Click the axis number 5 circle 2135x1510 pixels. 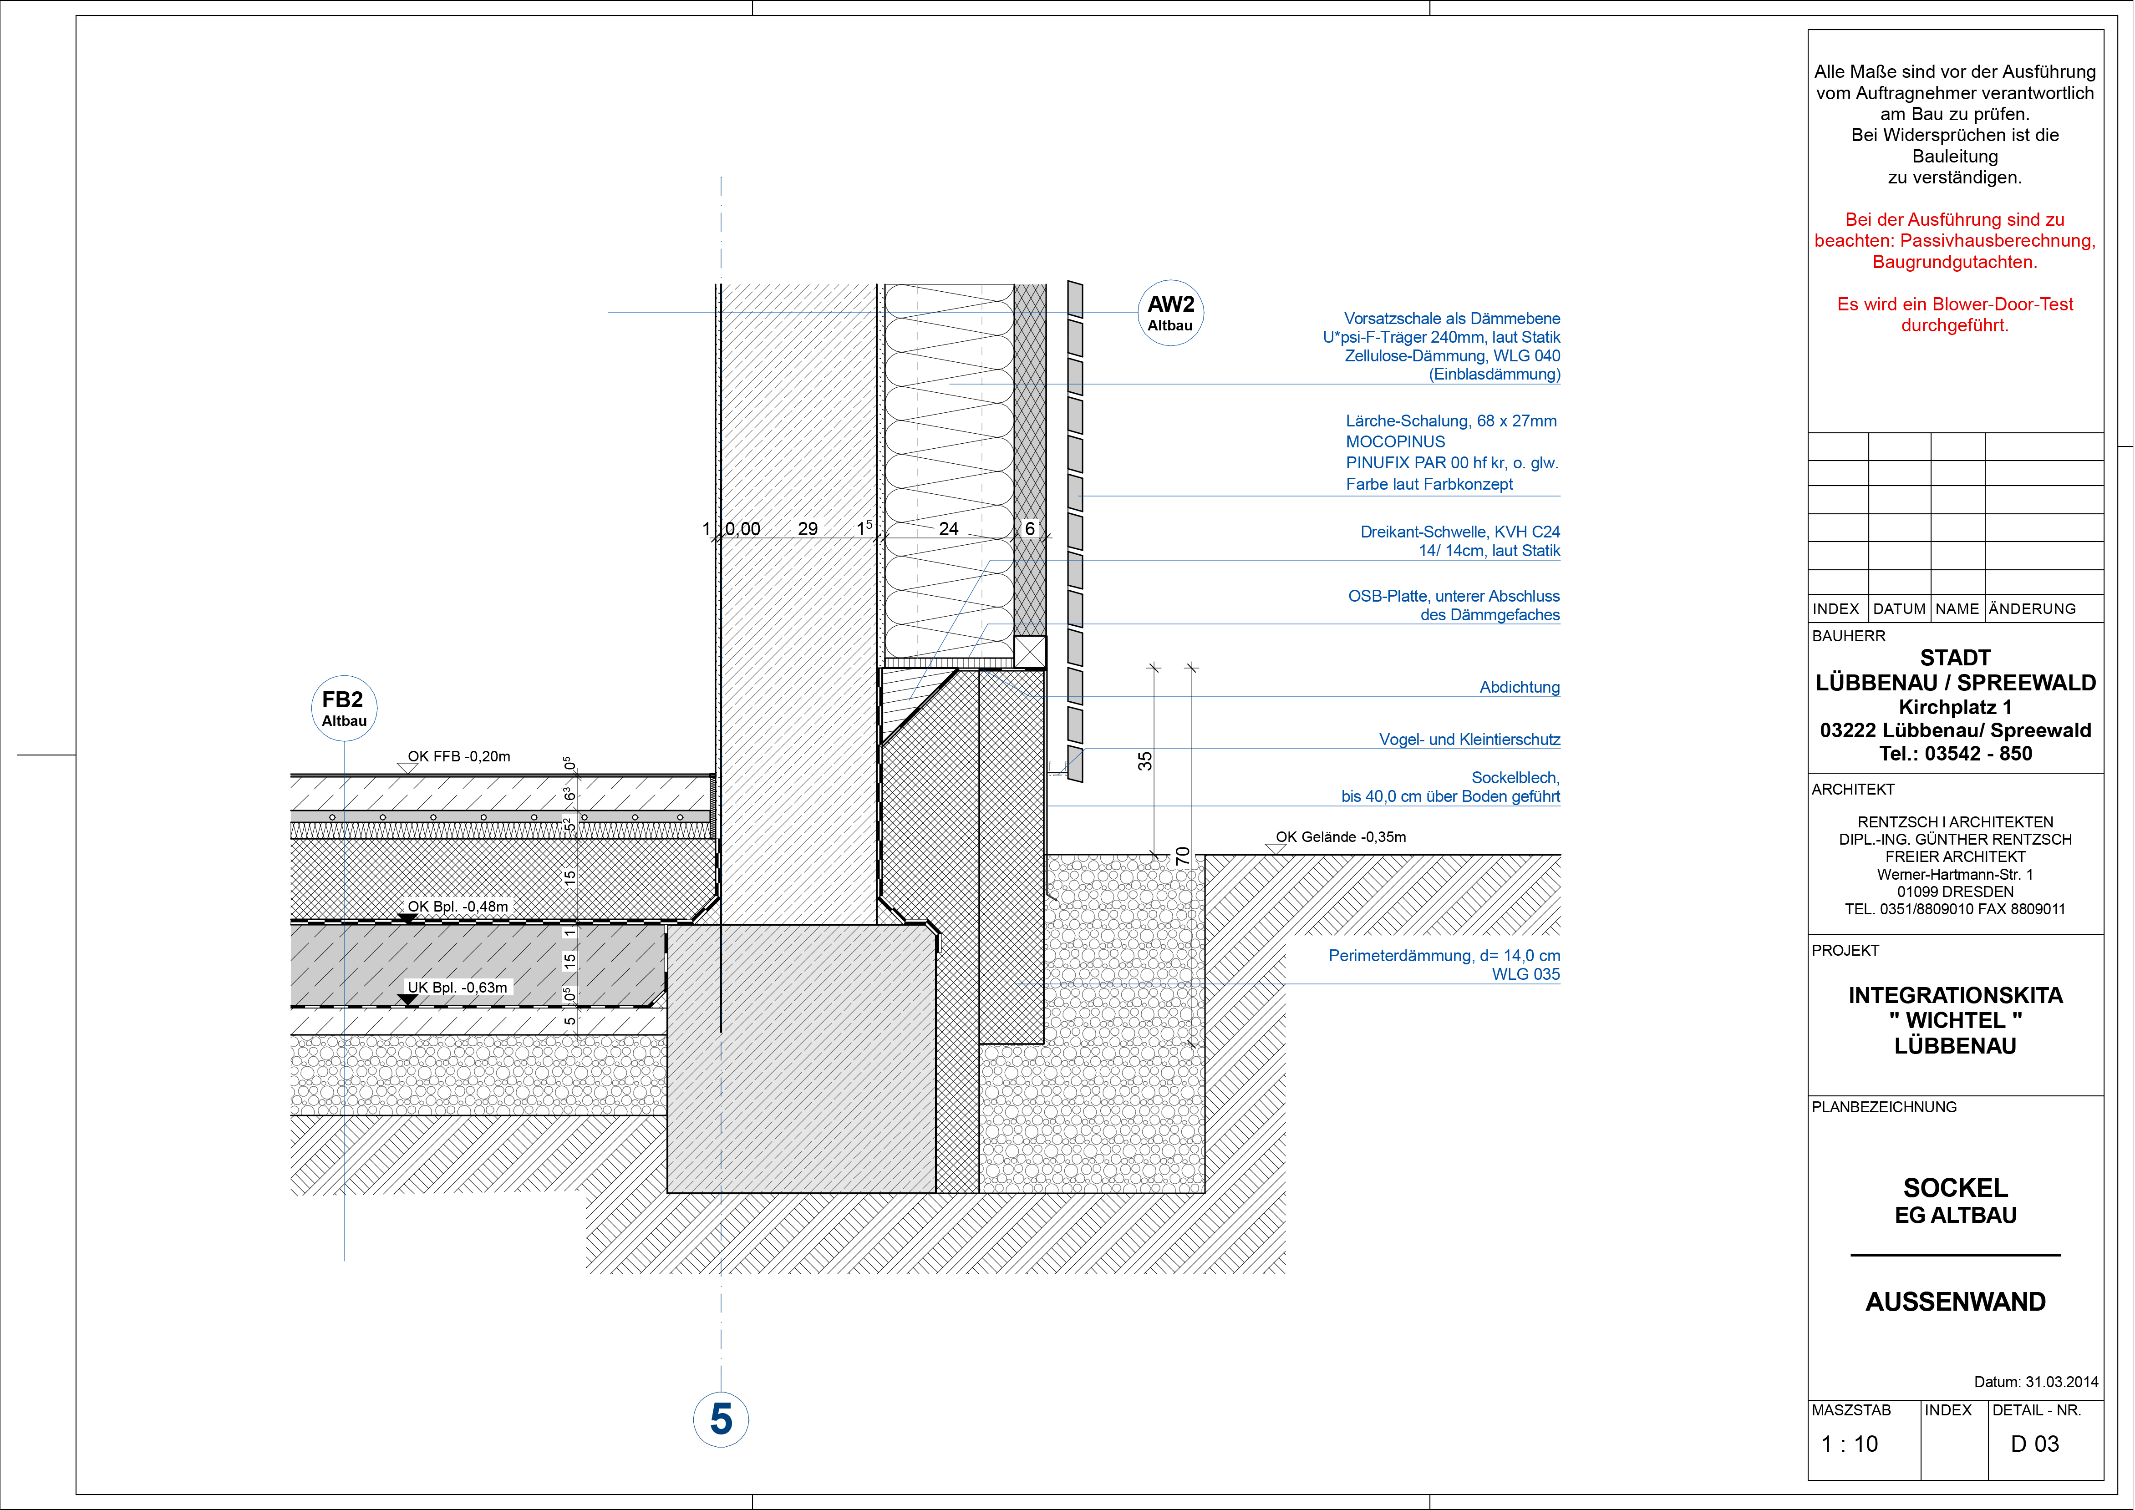pyautogui.click(x=721, y=1419)
